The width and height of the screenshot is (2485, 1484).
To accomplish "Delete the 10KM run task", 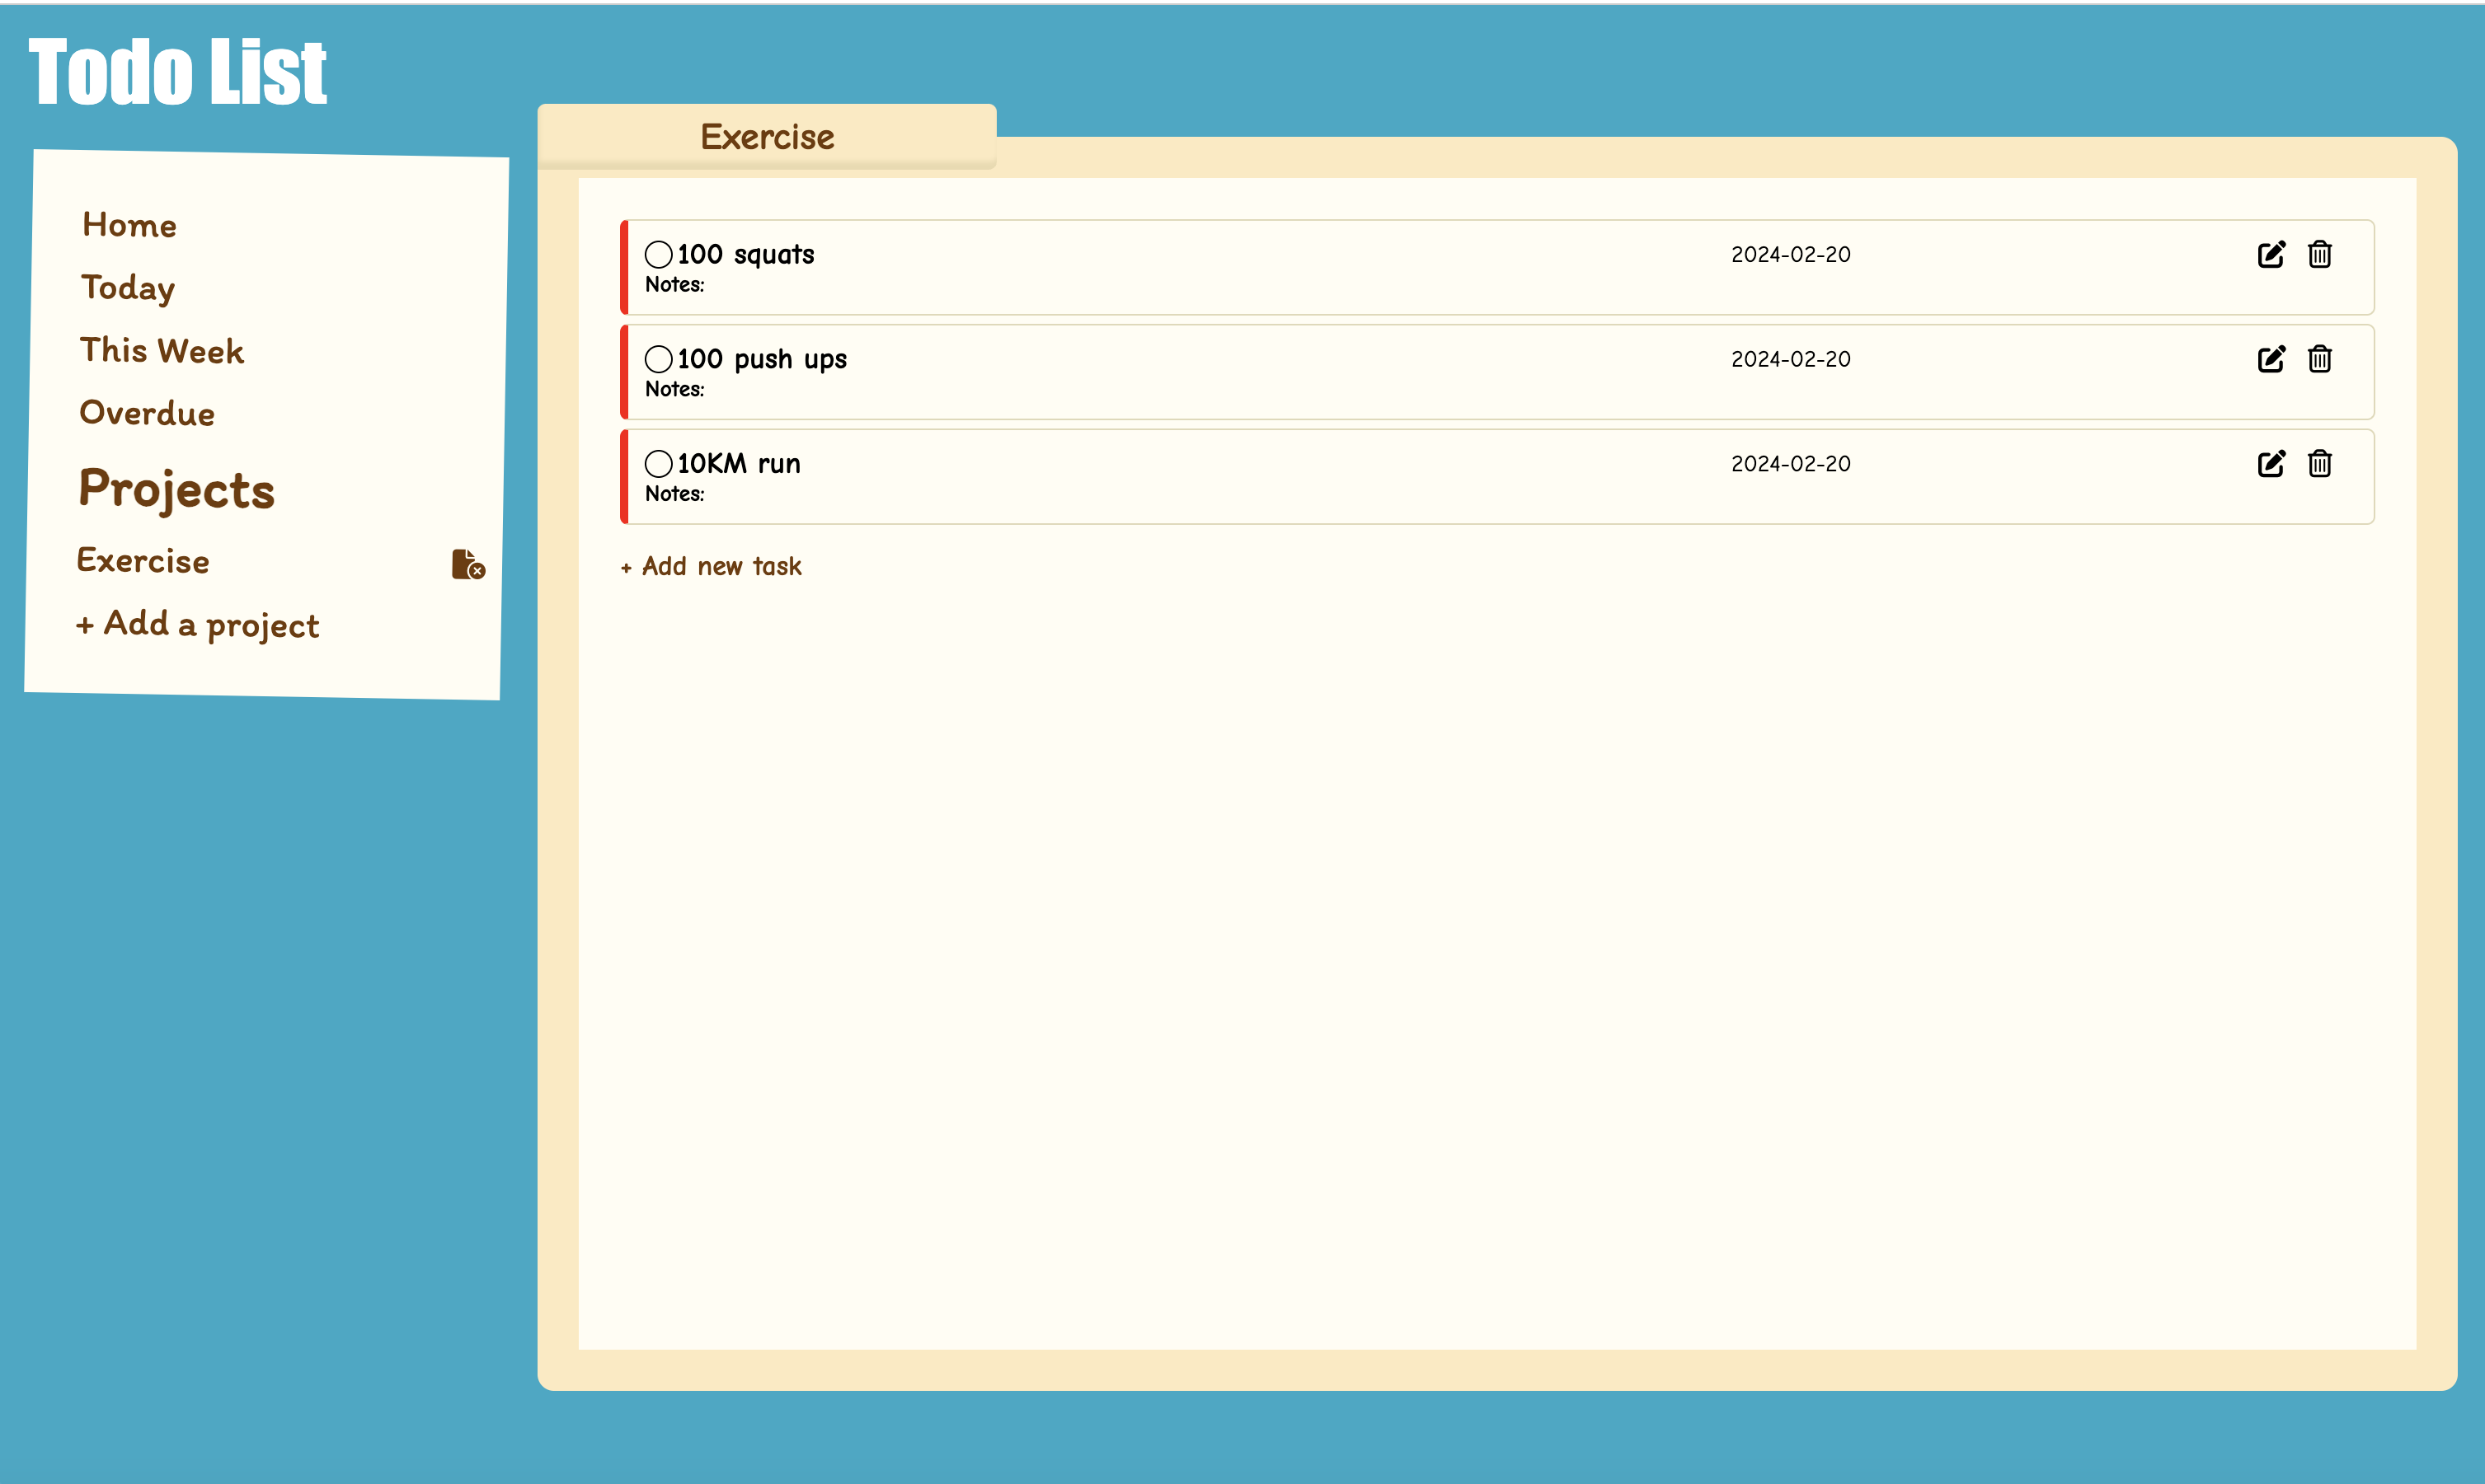I will tap(2319, 463).
